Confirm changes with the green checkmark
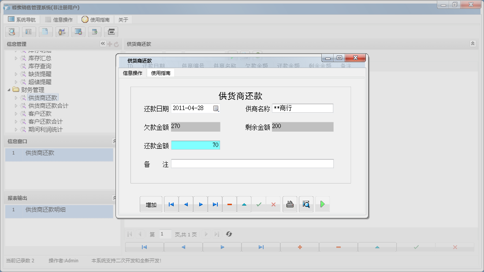This screenshot has width=484, height=272. 259,204
